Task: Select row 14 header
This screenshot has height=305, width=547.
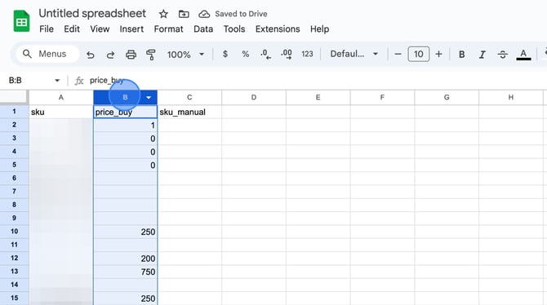Action: tap(15, 285)
